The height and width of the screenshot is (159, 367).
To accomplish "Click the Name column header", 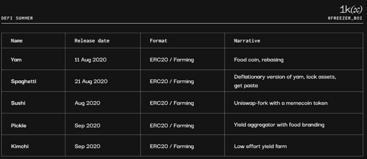I will [17, 41].
